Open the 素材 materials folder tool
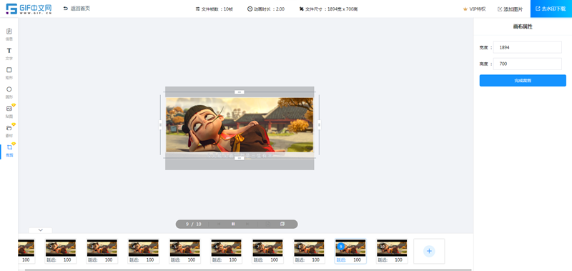The height and width of the screenshot is (271, 572). click(9, 131)
